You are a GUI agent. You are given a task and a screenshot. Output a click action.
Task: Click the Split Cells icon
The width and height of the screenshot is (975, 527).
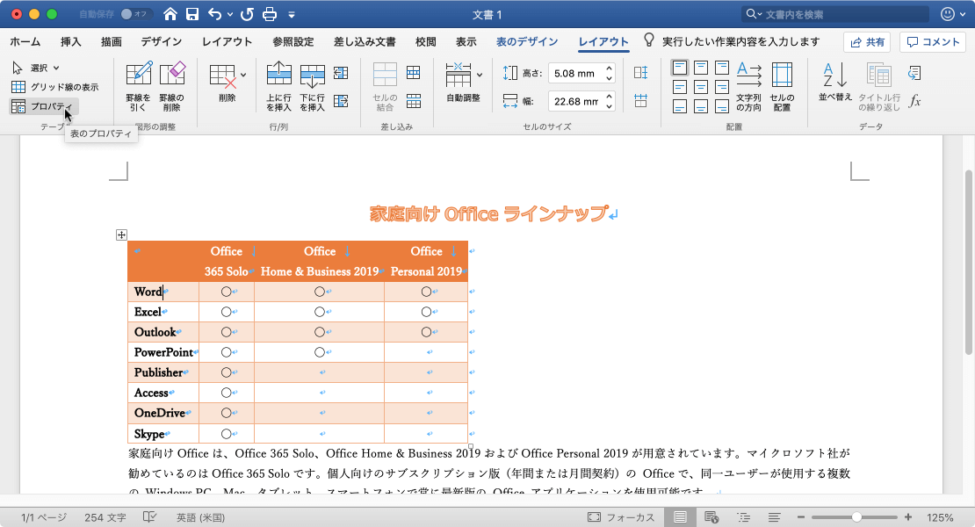414,73
